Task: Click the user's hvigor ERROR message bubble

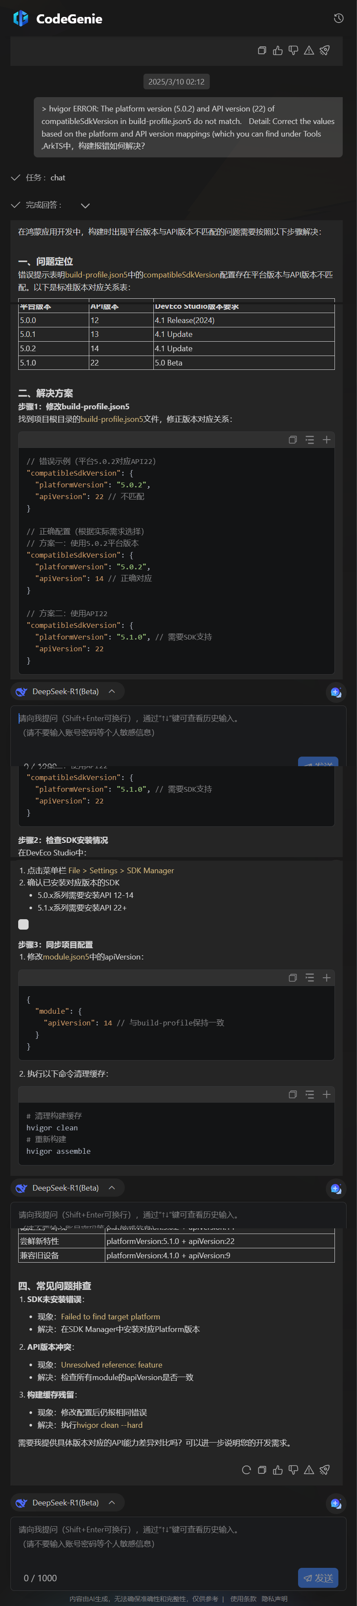Action: (x=188, y=127)
